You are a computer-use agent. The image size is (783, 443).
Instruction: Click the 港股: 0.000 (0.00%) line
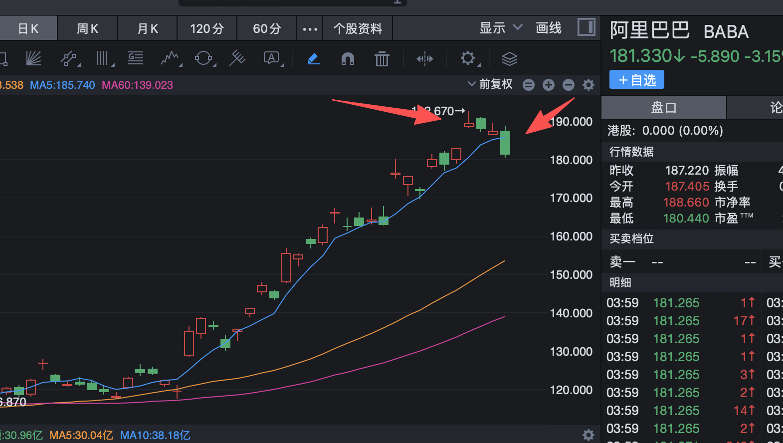coord(665,131)
